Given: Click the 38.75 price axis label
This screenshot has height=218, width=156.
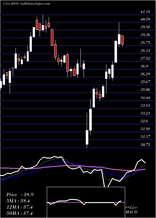Looking at the screenshot, I should [x=145, y=43].
